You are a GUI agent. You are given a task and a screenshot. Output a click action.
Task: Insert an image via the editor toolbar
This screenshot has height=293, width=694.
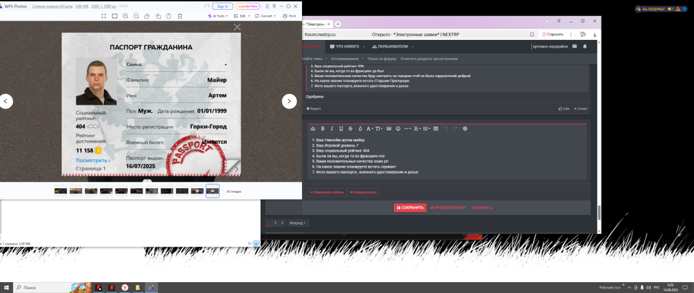coord(389,129)
